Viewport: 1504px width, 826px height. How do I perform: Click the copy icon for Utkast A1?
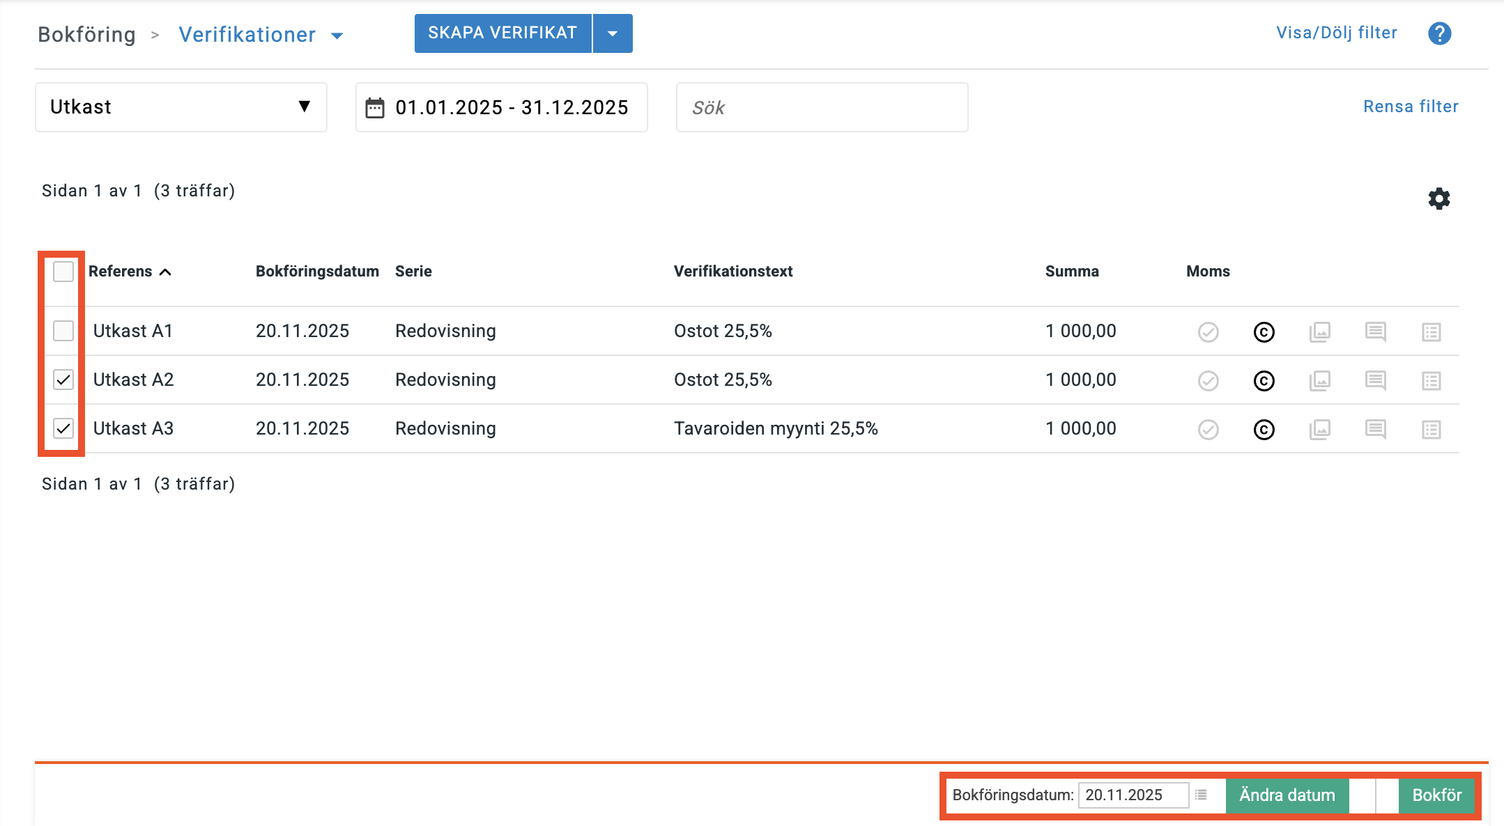coord(1264,332)
